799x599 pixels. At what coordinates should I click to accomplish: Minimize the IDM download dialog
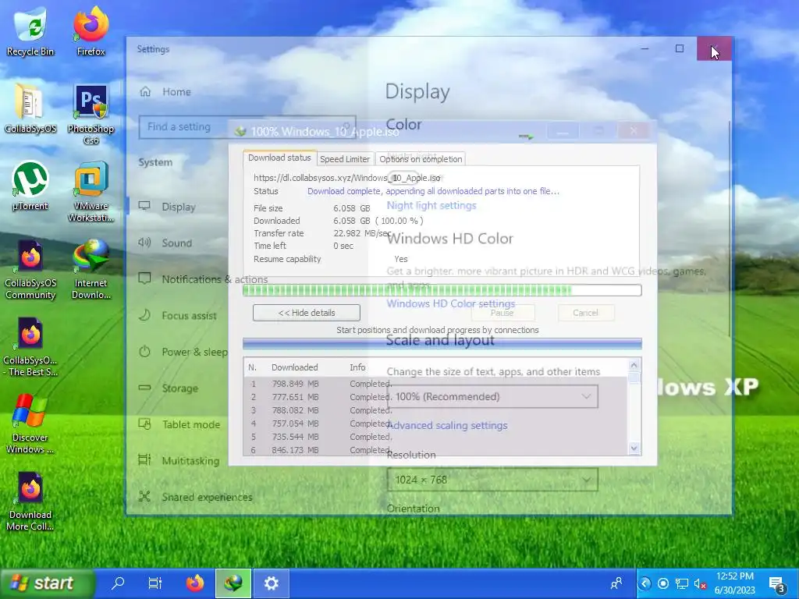tap(562, 131)
